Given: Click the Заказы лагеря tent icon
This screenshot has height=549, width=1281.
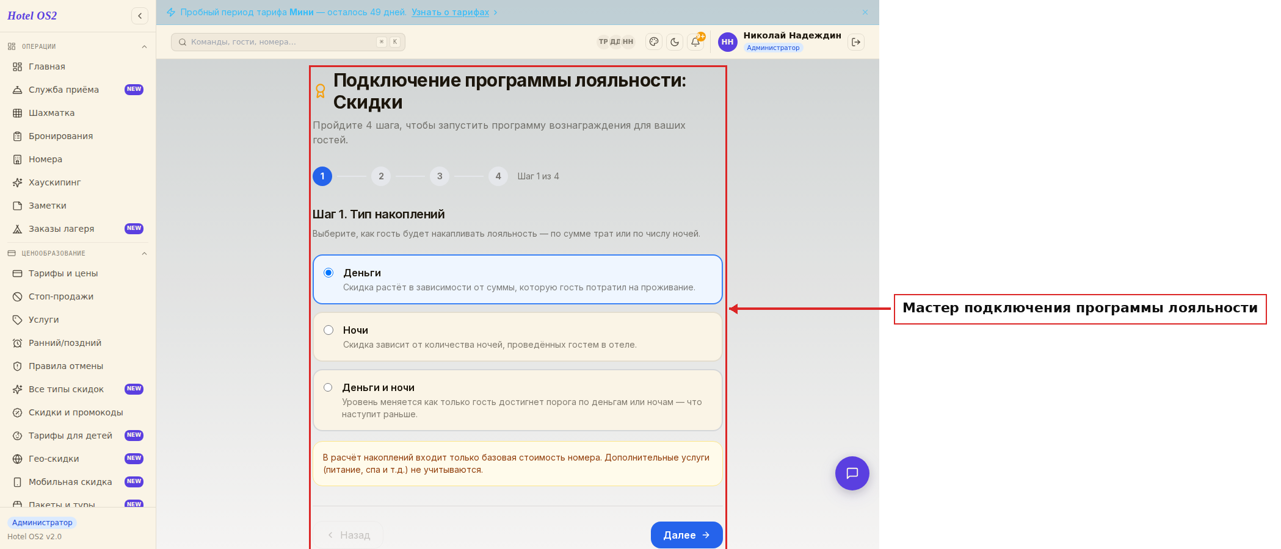Looking at the screenshot, I should (17, 229).
